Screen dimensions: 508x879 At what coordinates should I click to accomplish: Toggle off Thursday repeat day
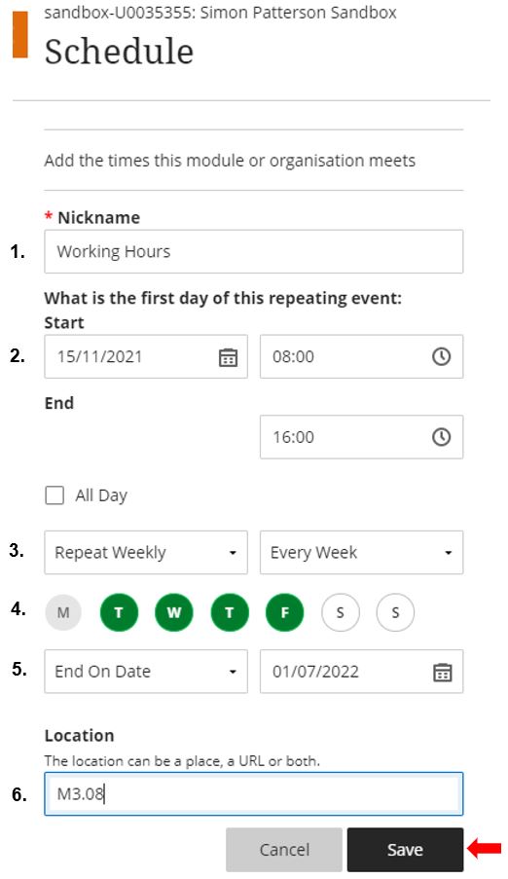[230, 612]
